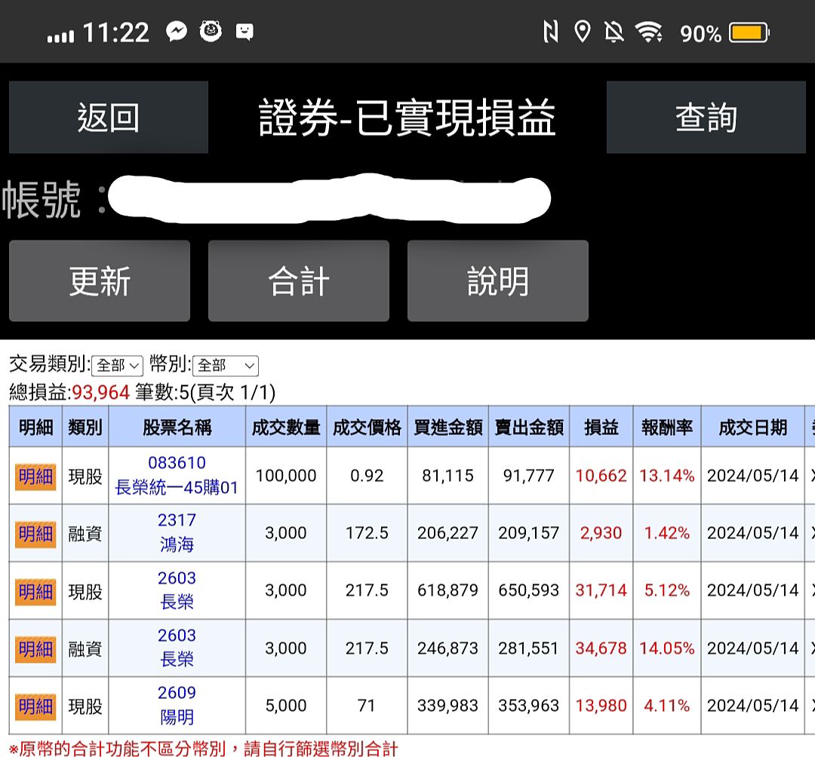Tap the signal strength icon
The image size is (815, 757).
click(60, 35)
